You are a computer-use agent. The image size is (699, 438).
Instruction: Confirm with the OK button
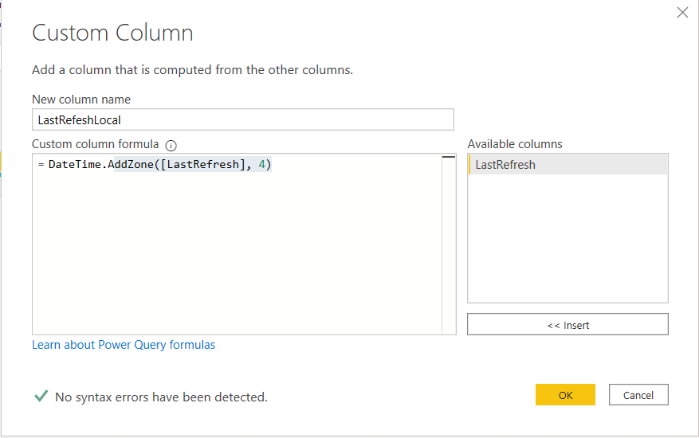coord(565,395)
